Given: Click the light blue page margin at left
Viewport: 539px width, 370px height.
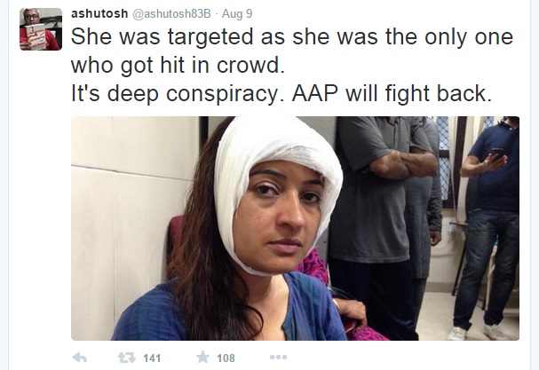Looking at the screenshot, I should click(4, 185).
